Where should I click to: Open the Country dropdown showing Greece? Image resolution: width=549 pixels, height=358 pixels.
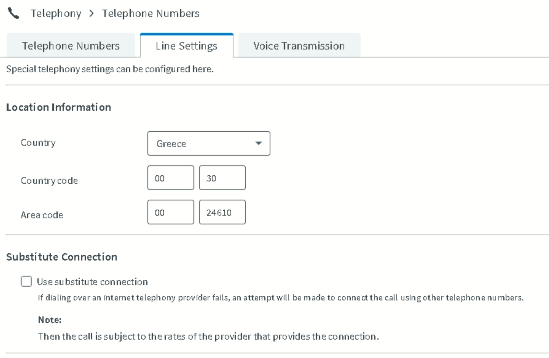(209, 143)
